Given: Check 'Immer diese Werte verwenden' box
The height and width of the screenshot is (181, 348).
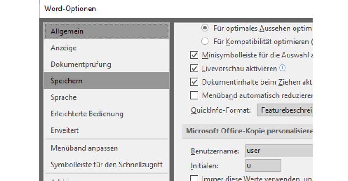Looking at the screenshot, I should [194, 178].
